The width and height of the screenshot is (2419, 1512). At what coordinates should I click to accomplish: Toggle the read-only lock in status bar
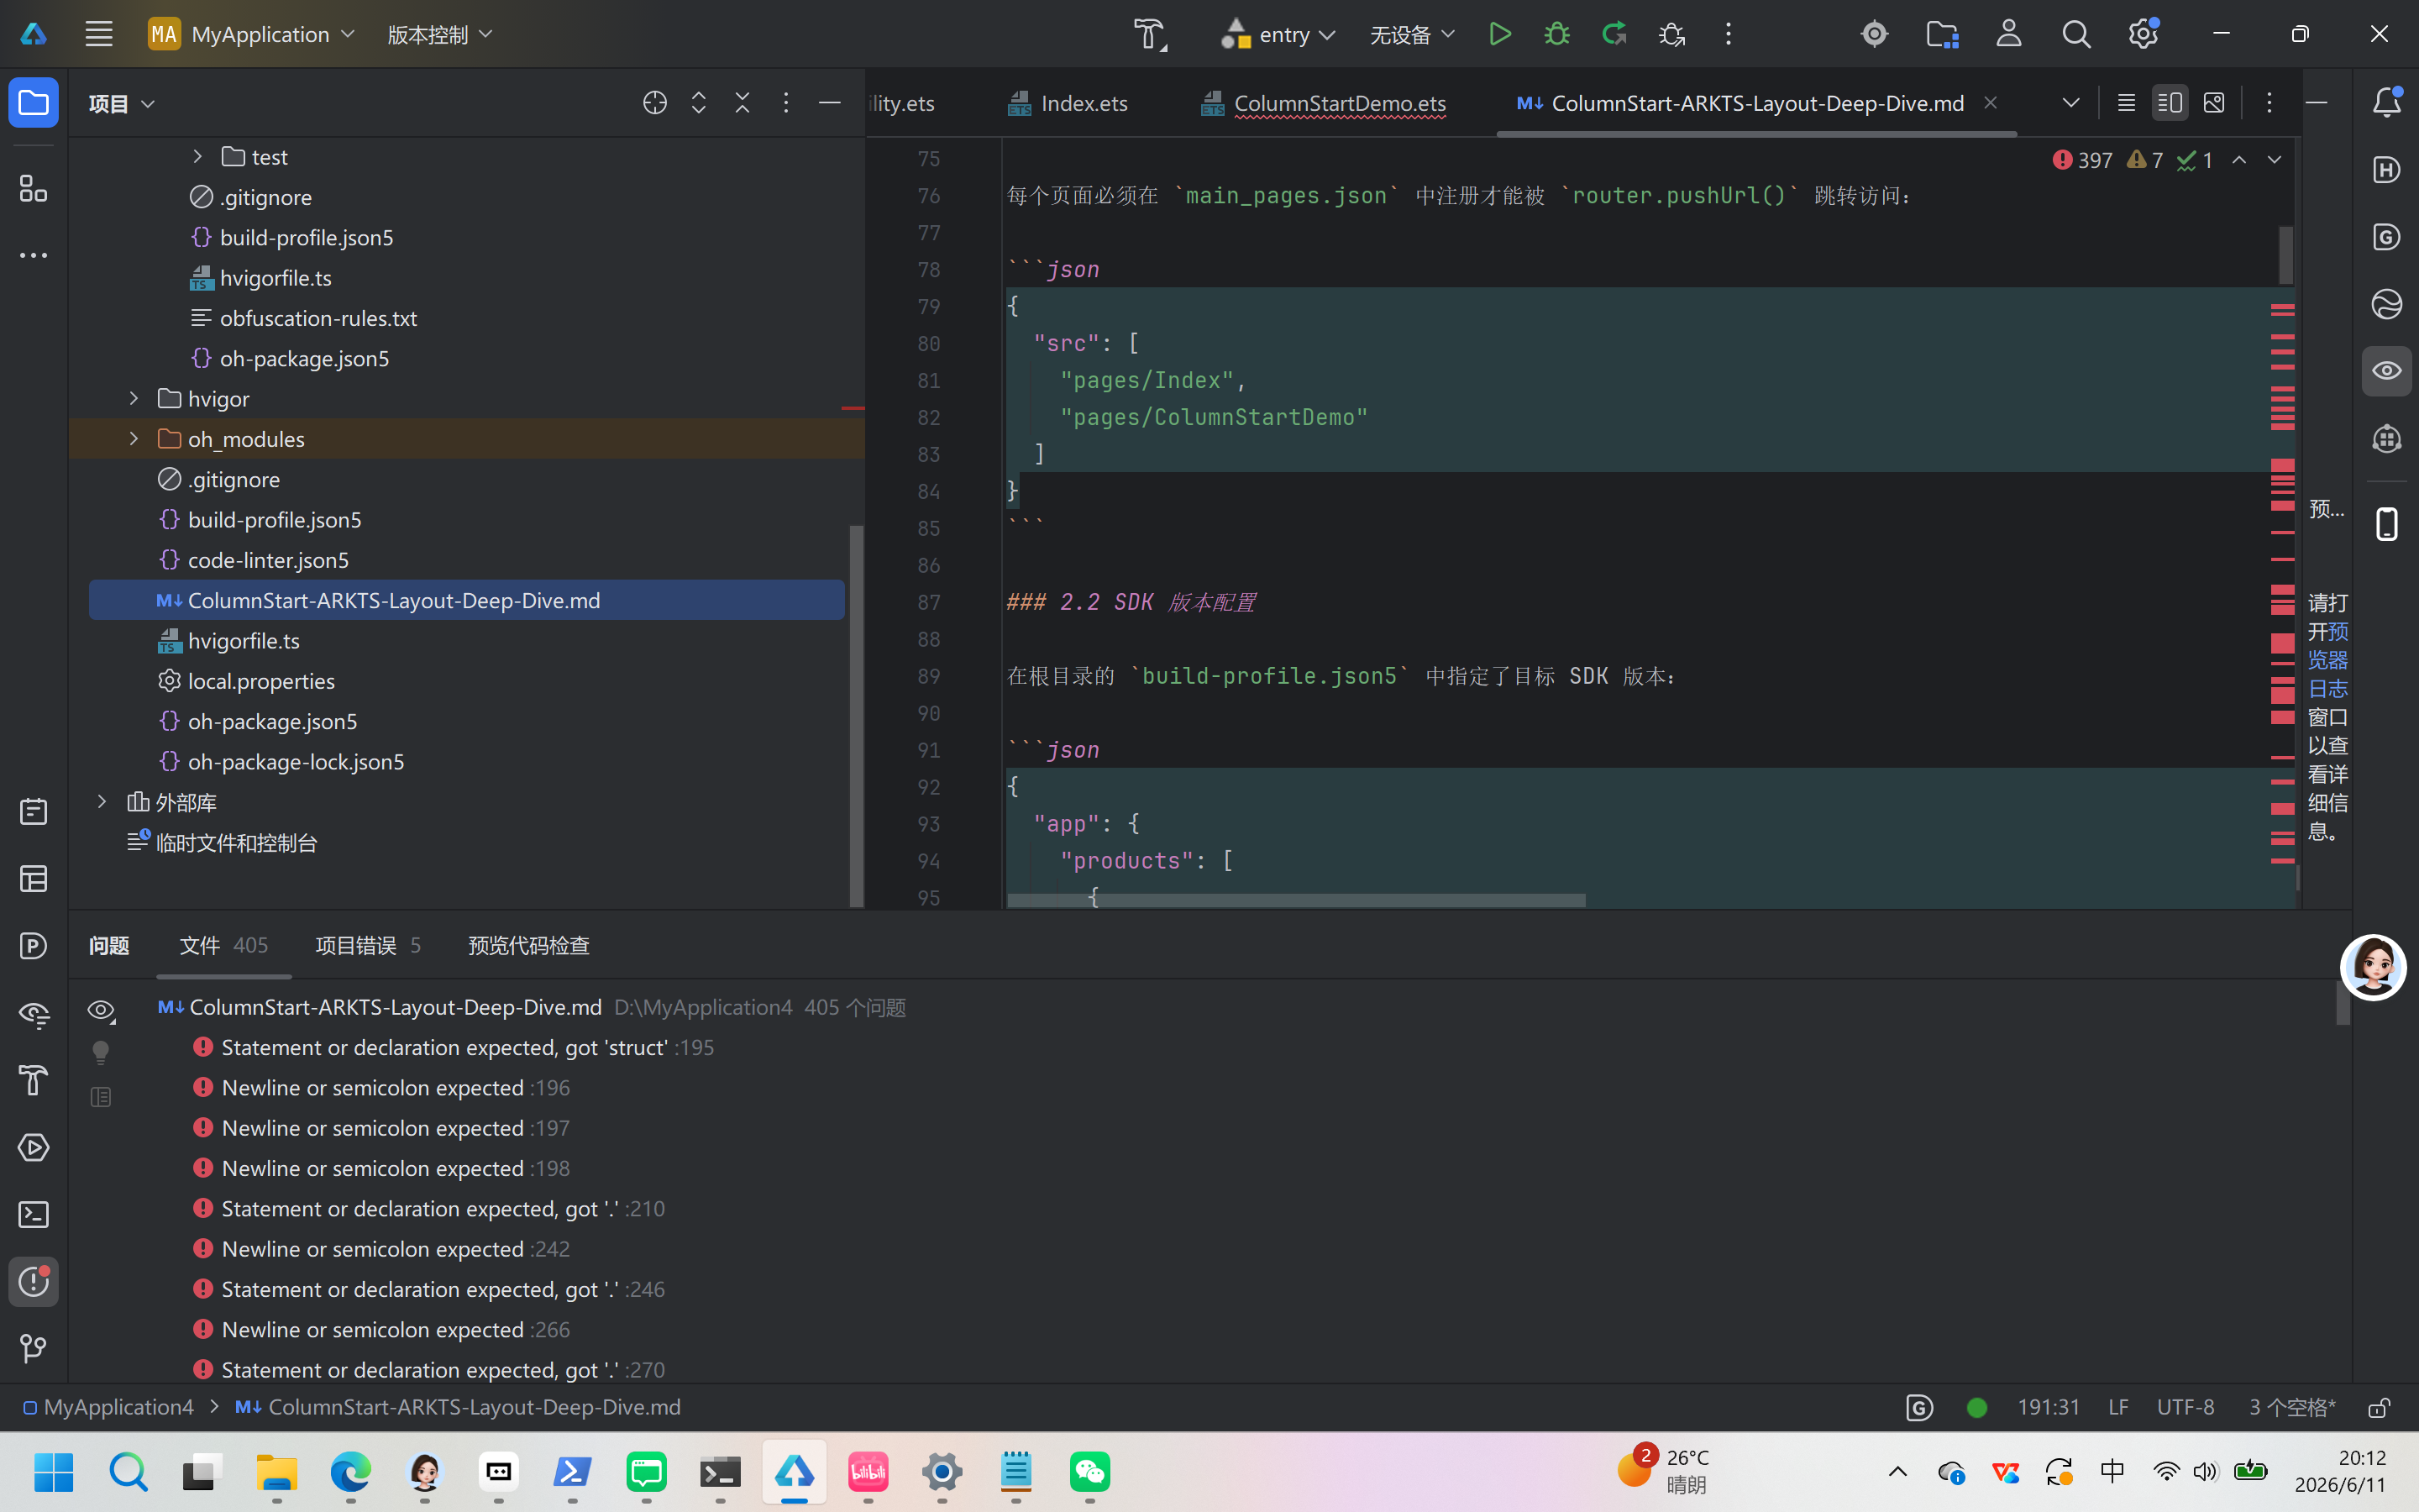click(x=2380, y=1408)
